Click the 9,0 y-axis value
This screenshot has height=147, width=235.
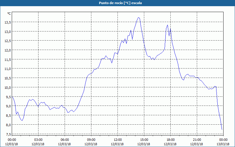[x=8, y=106]
